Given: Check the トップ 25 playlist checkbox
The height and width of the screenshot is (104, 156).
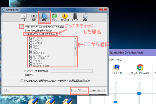Looking at the screenshot, I should pos(31,61).
